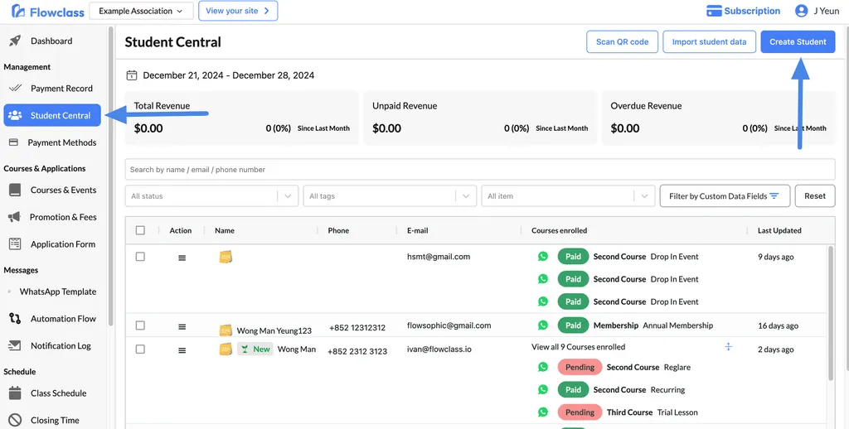Open Payment Methods page
Viewport: 849px width, 429px height.
(54, 142)
